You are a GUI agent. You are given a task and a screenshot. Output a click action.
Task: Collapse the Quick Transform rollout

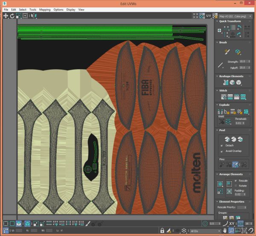point(217,21)
